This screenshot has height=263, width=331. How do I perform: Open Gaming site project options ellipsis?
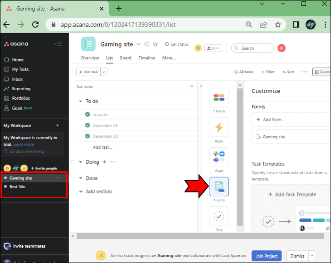tap(58, 178)
